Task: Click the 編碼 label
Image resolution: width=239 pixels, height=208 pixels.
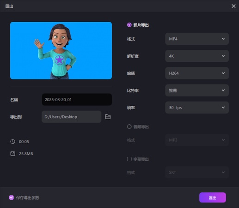Action: coord(131,73)
